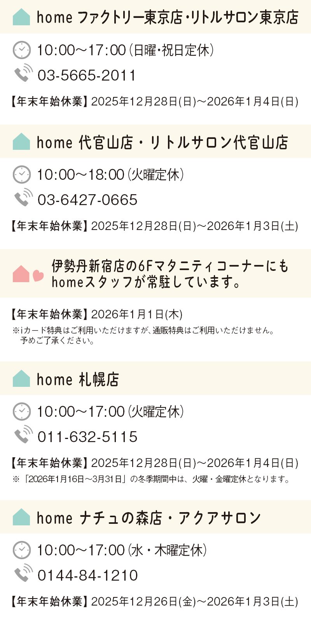
Task: Click the phone icon next to 03-6427-0665
Action: [x=23, y=198]
